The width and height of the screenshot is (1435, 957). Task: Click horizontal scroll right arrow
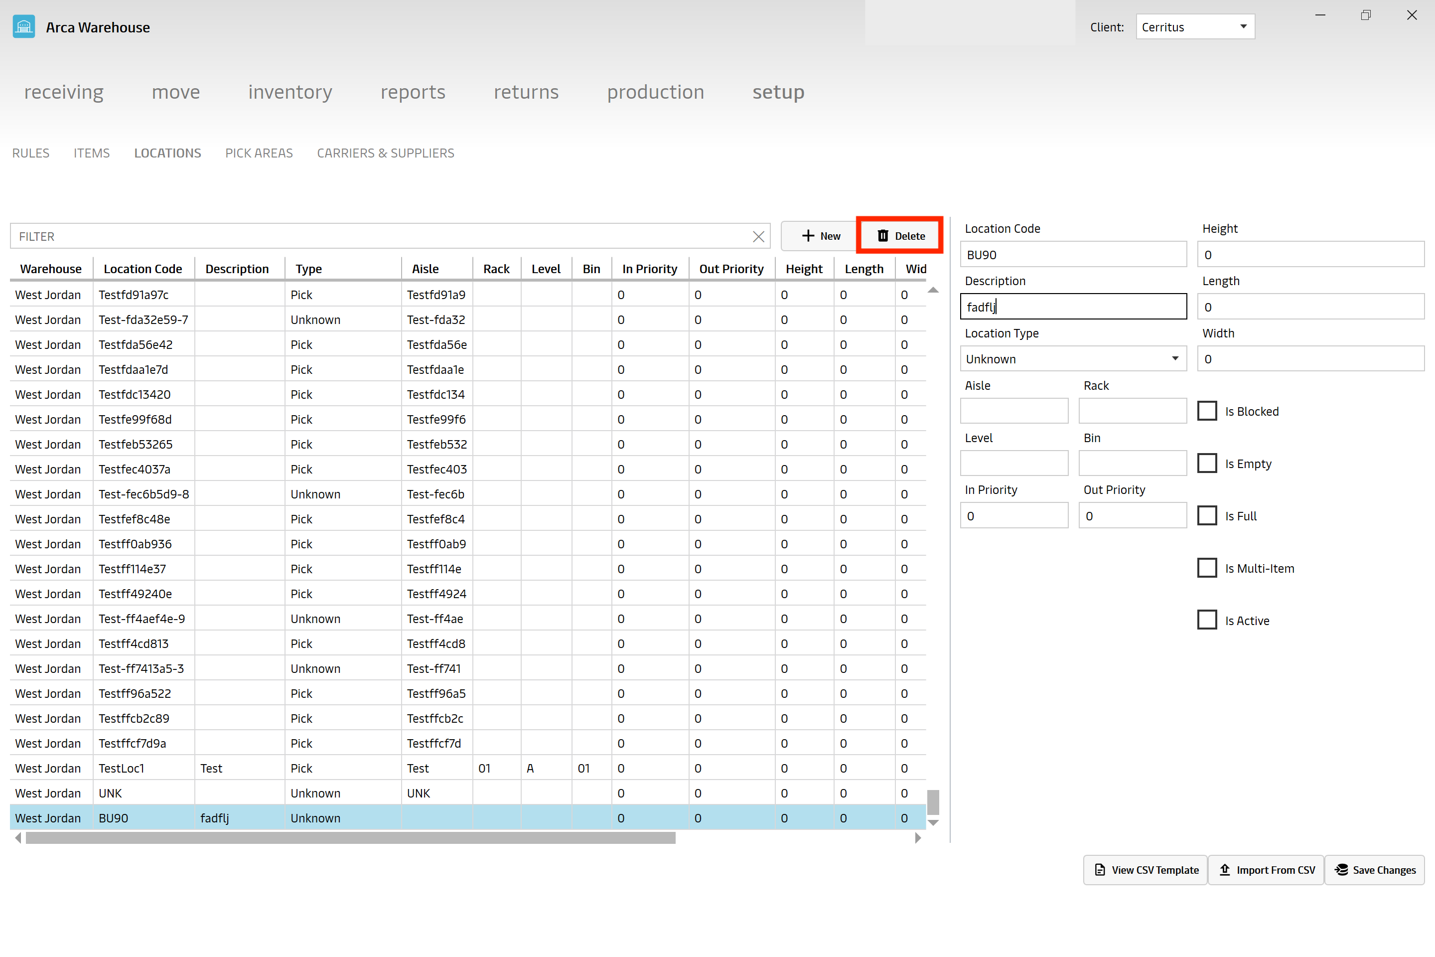918,838
